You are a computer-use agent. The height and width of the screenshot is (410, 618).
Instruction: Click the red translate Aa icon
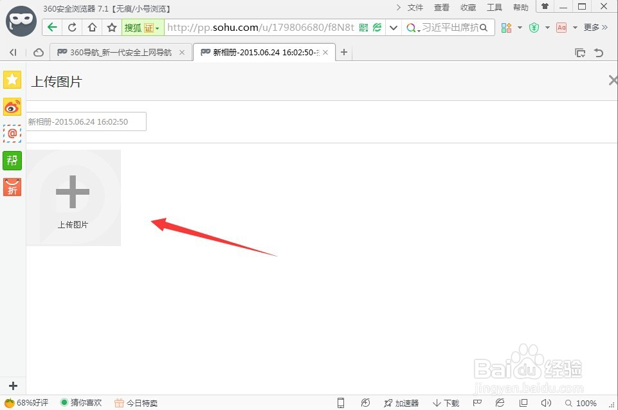(561, 28)
